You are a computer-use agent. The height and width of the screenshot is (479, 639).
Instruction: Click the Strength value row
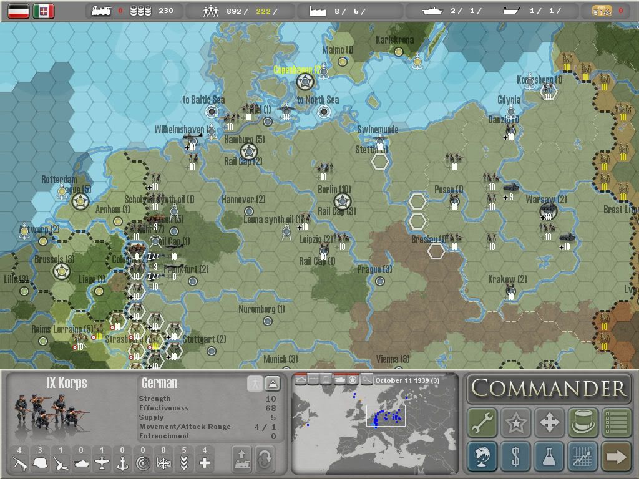pos(207,399)
